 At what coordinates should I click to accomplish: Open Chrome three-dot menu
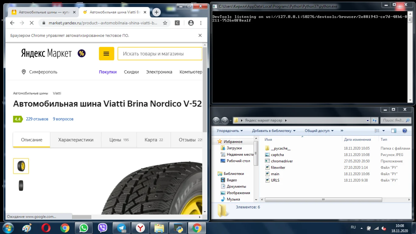(201, 23)
